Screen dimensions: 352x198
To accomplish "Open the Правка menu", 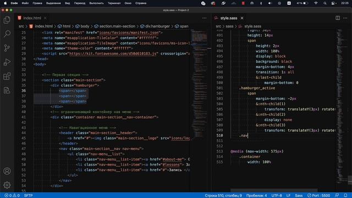I will click(37, 3).
